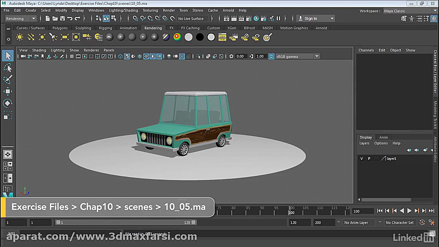Toggle layer1 playback P box
Image resolution: width=439 pixels, height=247 pixels.
369,158
